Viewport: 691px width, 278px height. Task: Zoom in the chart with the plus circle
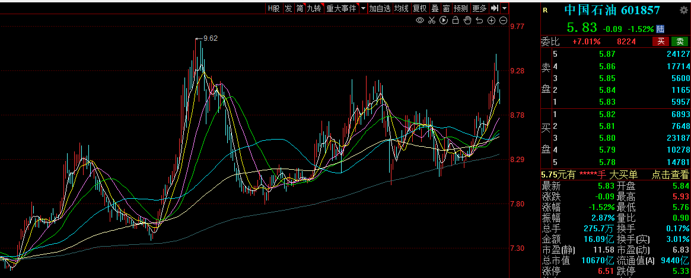[x=491, y=20]
